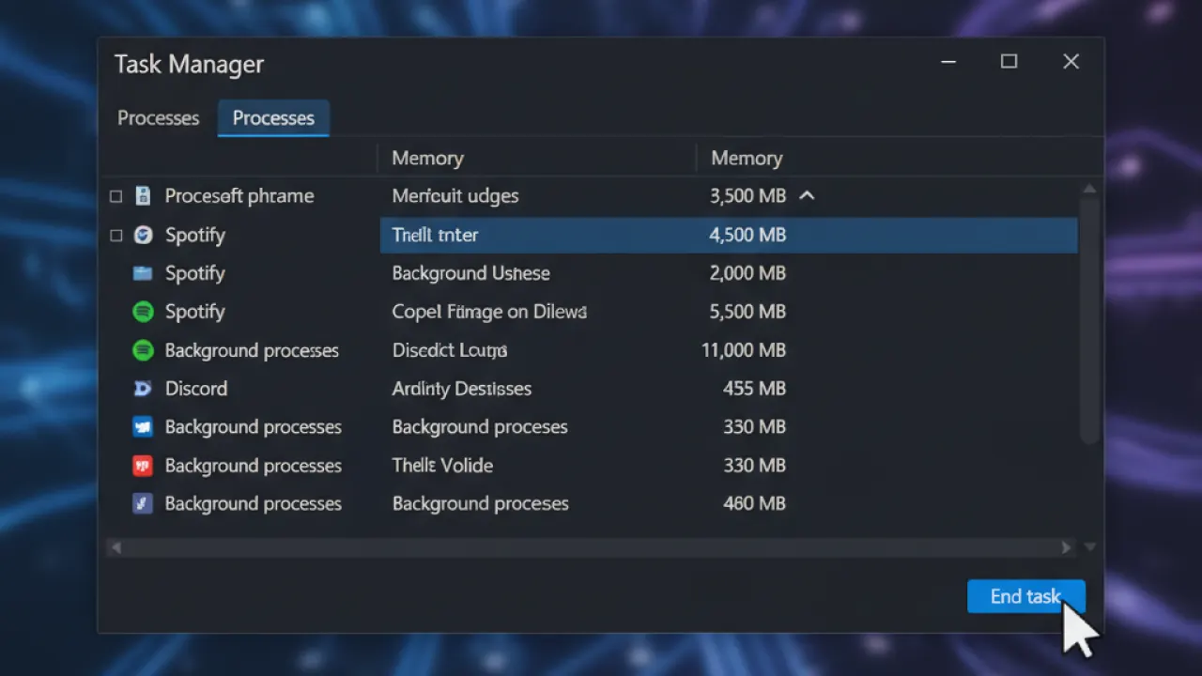Click the vertical scrollbar thumb
This screenshot has height=676, width=1202.
coord(1089,319)
